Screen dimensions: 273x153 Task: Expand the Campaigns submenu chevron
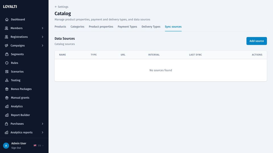[x=42, y=45]
